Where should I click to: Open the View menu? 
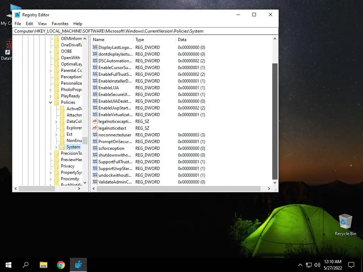[x=43, y=24]
